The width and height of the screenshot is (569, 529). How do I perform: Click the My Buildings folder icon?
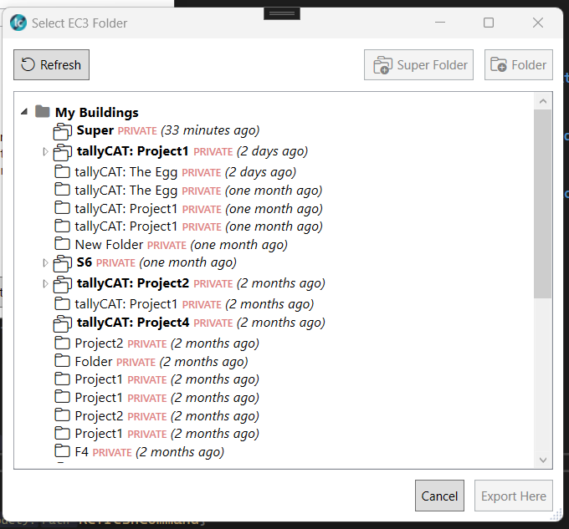pyautogui.click(x=43, y=112)
